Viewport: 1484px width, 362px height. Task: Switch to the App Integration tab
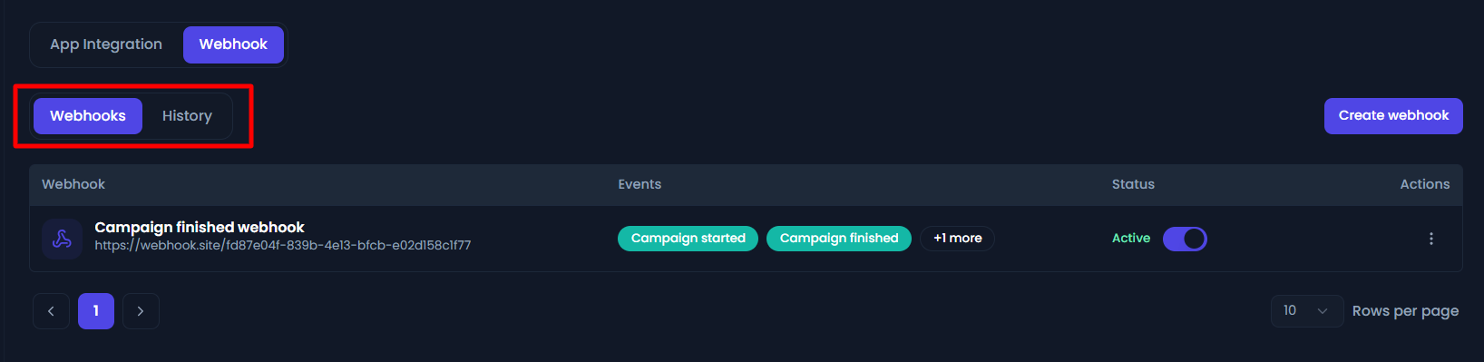click(106, 44)
